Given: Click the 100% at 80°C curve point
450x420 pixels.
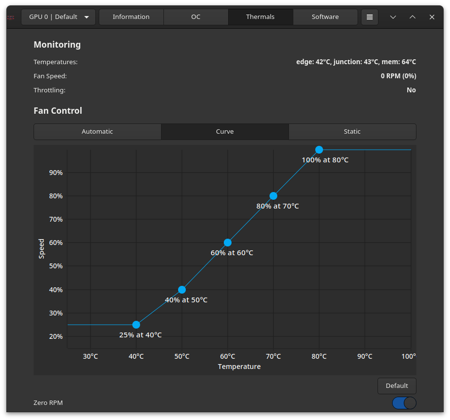Looking at the screenshot, I should (319, 150).
